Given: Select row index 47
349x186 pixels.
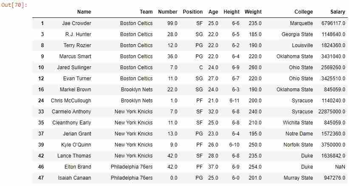Looking at the screenshot, I should pos(41,178).
